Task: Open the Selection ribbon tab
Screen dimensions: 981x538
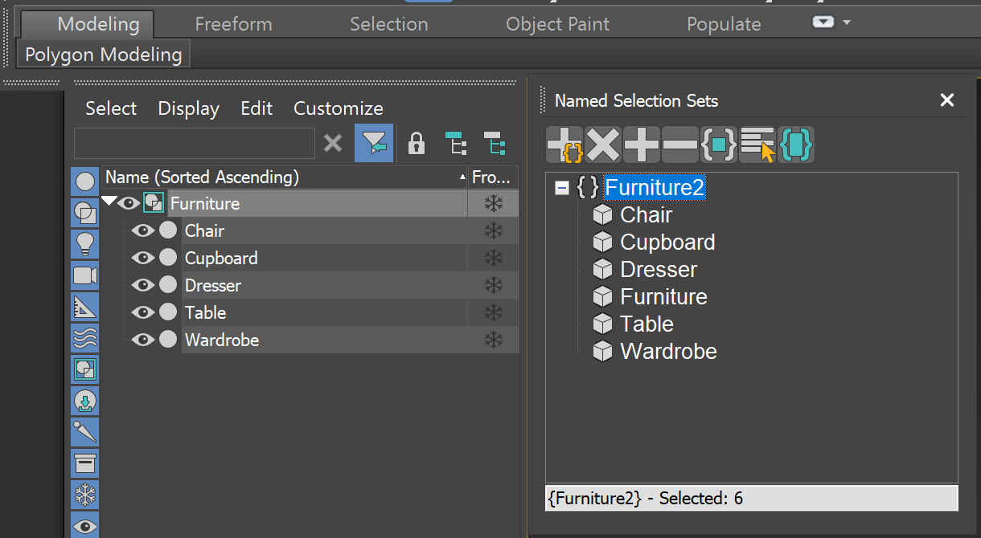Action: tap(389, 24)
